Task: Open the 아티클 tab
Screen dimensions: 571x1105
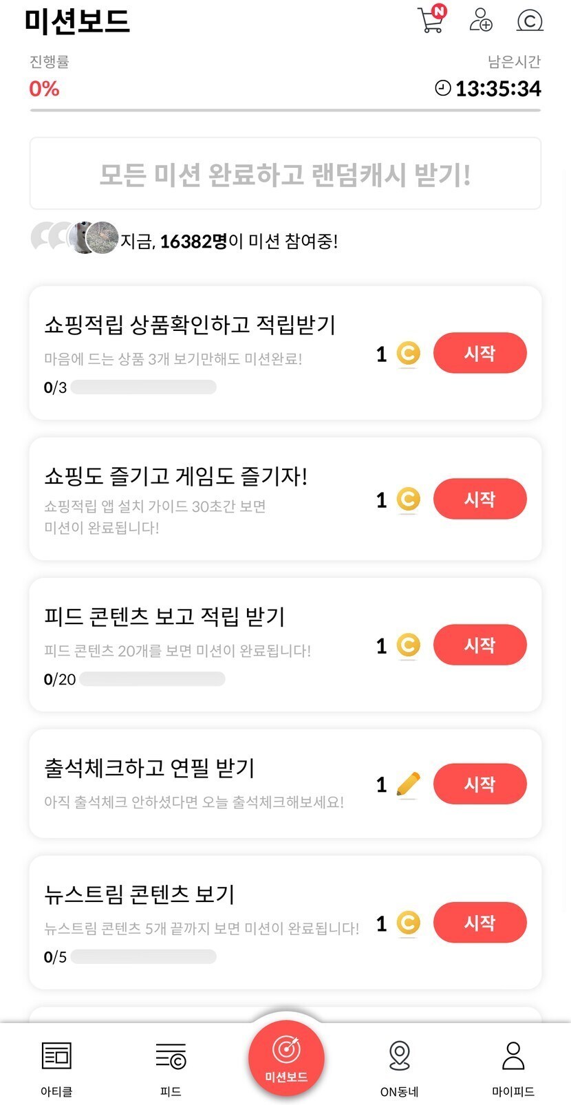Action: coord(56,1065)
